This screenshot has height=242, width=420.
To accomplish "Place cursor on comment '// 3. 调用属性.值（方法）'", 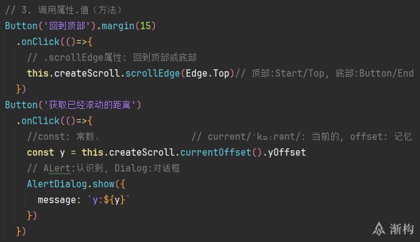I will tap(63, 10).
